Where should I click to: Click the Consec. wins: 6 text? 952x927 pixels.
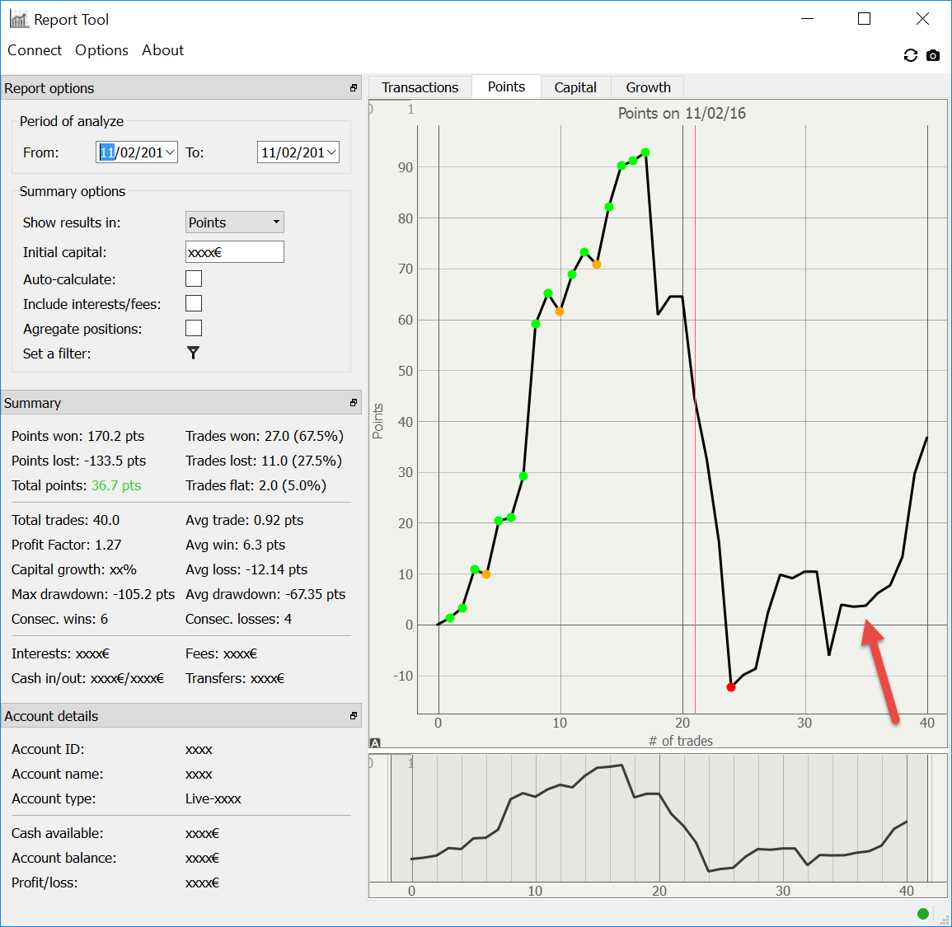(x=59, y=619)
